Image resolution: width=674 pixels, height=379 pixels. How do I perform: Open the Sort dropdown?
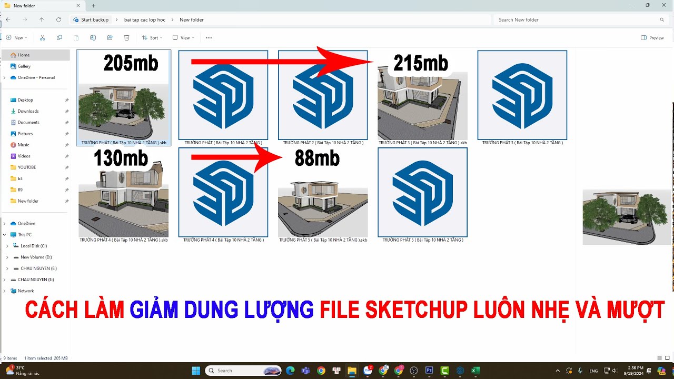click(152, 38)
